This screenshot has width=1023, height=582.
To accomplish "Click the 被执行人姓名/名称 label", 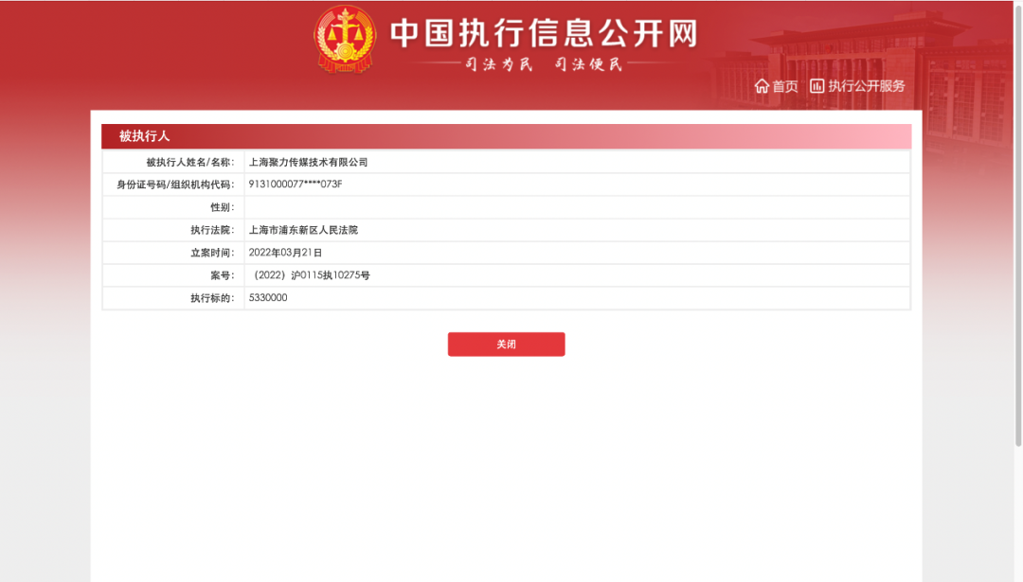I will pyautogui.click(x=189, y=162).
